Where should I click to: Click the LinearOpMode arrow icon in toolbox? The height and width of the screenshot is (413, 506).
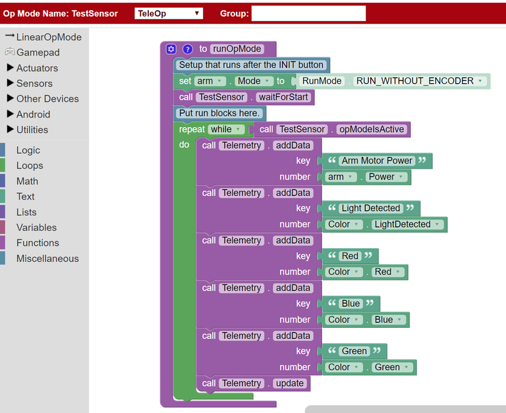[x=10, y=36]
